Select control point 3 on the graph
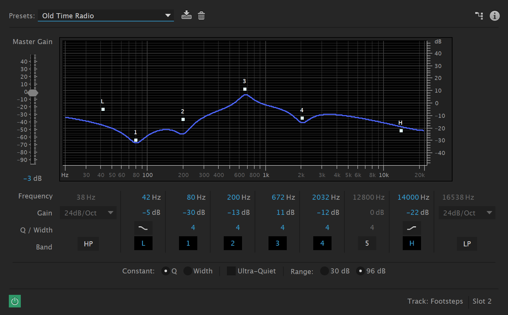Screen dimensions: 508x315 pyautogui.click(x=245, y=89)
